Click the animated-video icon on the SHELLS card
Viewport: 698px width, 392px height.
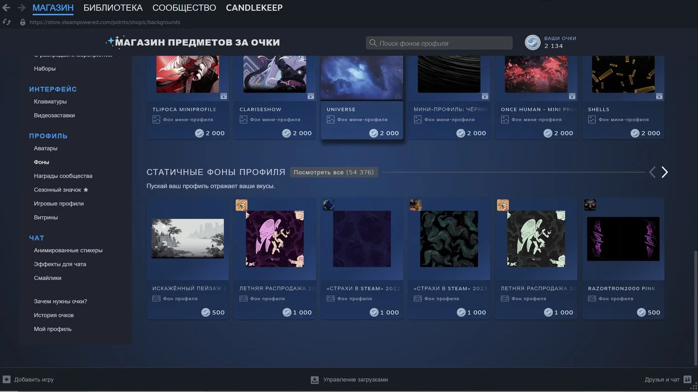(x=659, y=96)
